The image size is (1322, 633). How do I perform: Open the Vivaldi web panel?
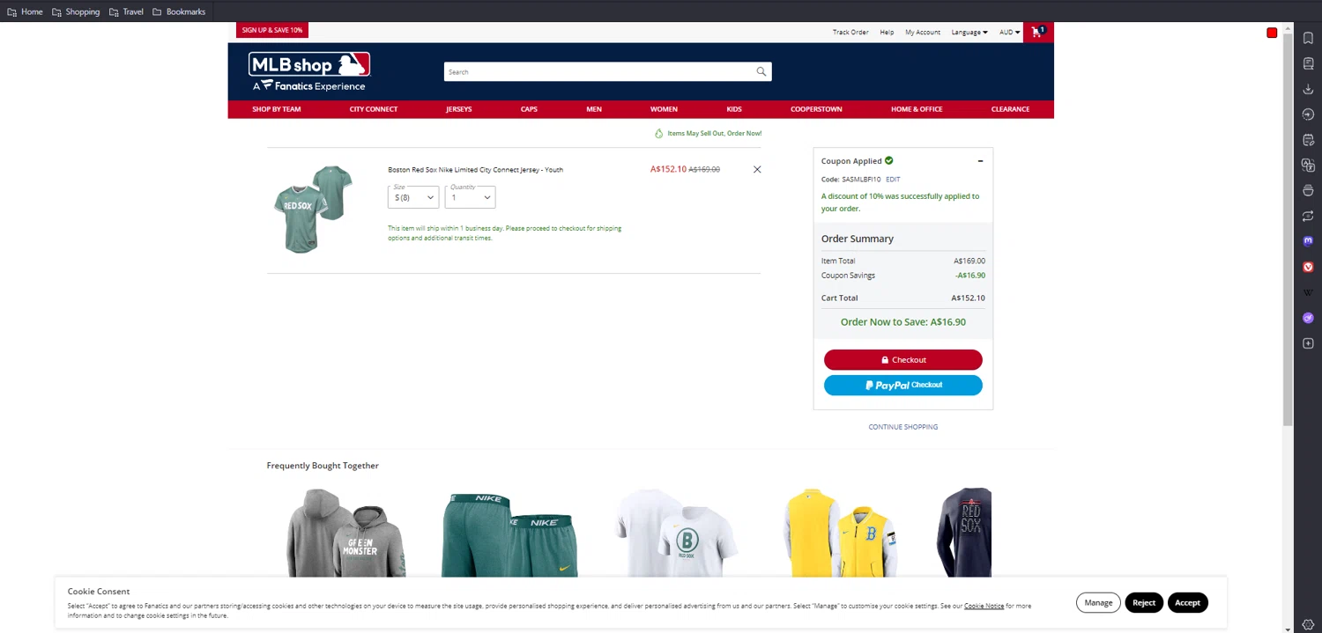click(x=1308, y=267)
